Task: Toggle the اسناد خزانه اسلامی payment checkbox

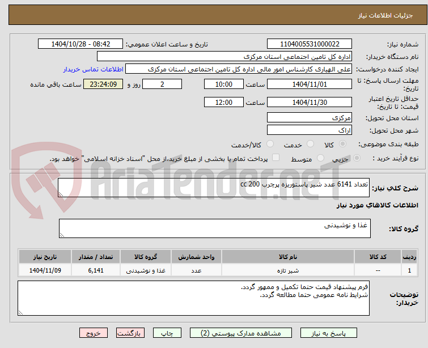Action: pos(276,158)
